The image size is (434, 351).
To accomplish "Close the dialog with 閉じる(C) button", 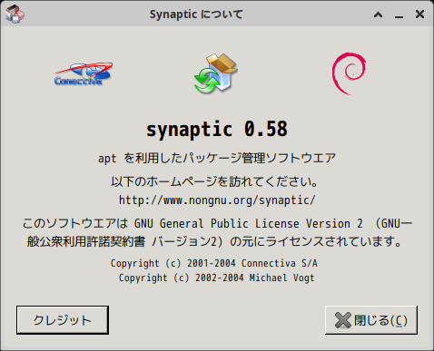I will point(371,320).
